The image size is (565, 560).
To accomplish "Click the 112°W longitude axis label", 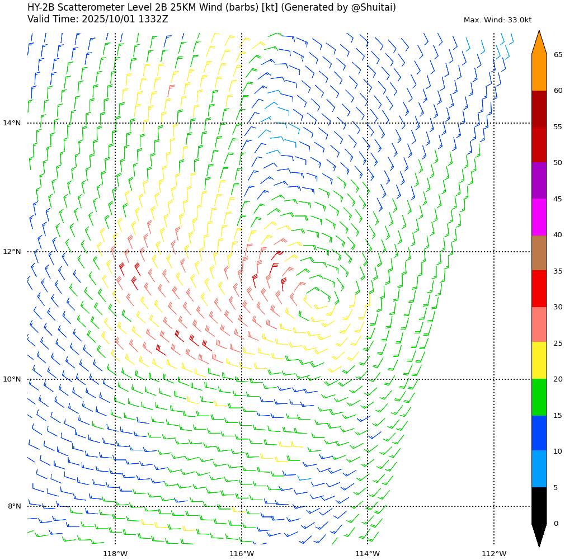I will tap(494, 554).
